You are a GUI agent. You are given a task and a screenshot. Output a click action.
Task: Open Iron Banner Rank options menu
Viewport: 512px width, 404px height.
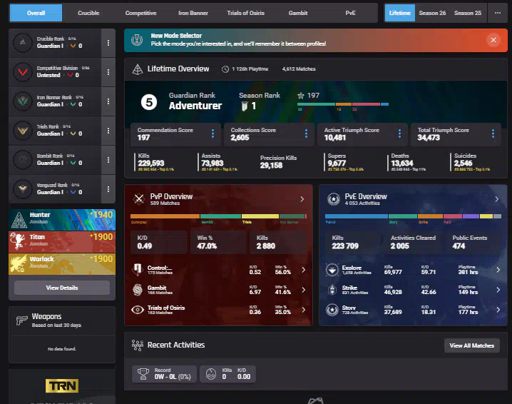coord(108,101)
